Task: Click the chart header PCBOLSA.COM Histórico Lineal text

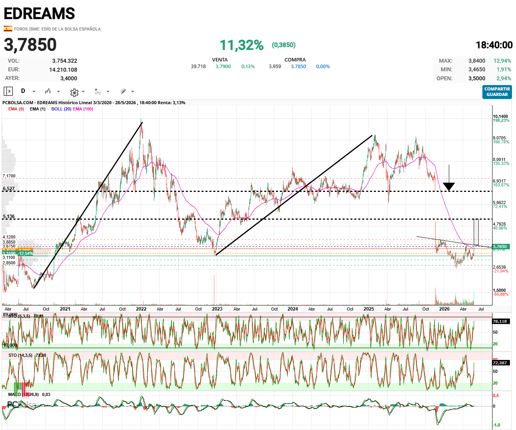Action: pos(94,103)
